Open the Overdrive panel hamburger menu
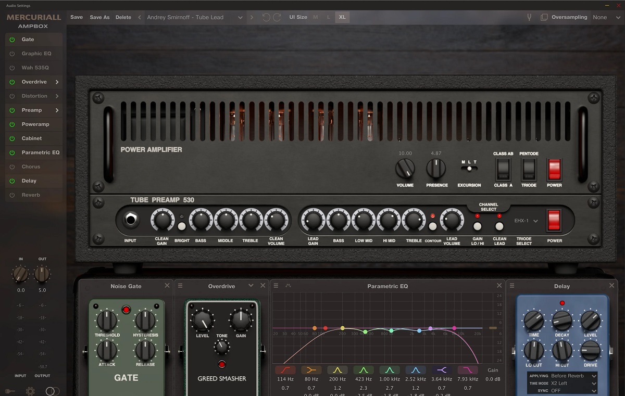Viewport: 625px width, 396px height. pos(180,286)
